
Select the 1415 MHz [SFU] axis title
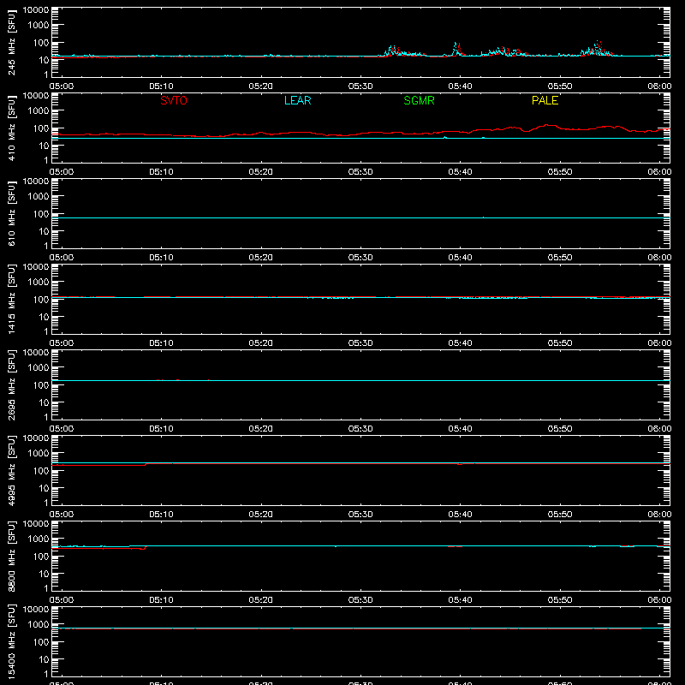(x=11, y=299)
